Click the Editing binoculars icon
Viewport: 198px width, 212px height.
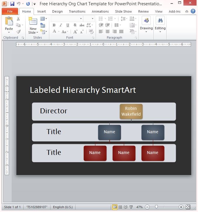pyautogui.click(x=160, y=21)
